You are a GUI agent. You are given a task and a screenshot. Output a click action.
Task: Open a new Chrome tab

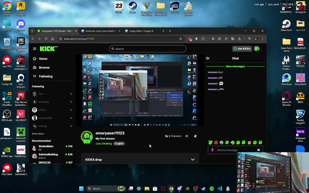(170, 31)
